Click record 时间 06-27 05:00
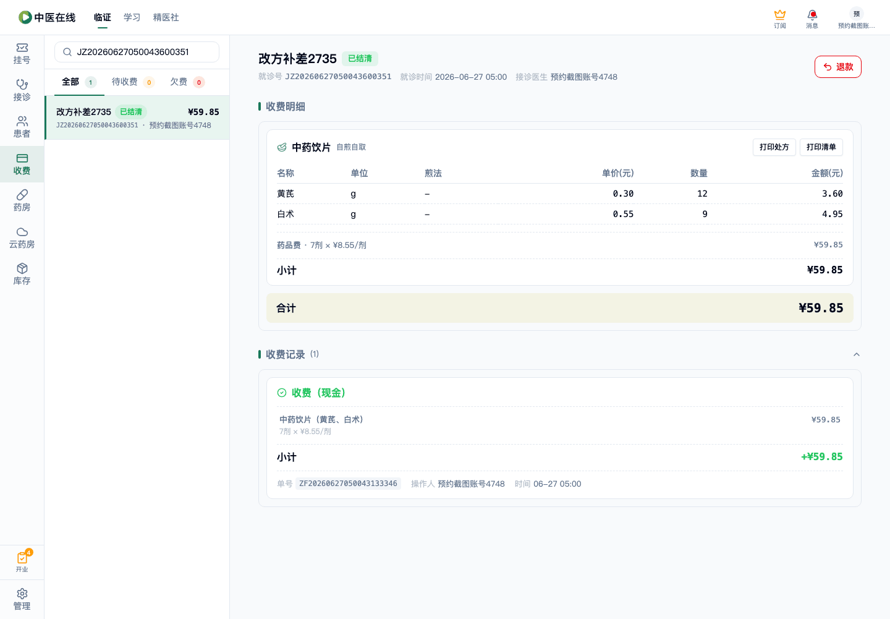Viewport: 890px width, 619px height. [548, 484]
